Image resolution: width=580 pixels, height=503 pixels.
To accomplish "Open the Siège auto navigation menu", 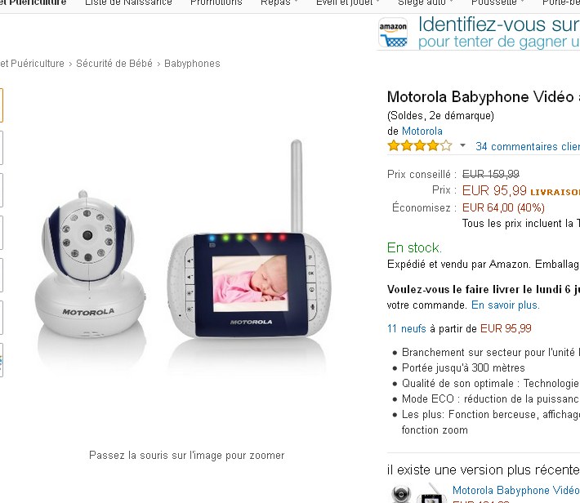I will click(x=425, y=3).
